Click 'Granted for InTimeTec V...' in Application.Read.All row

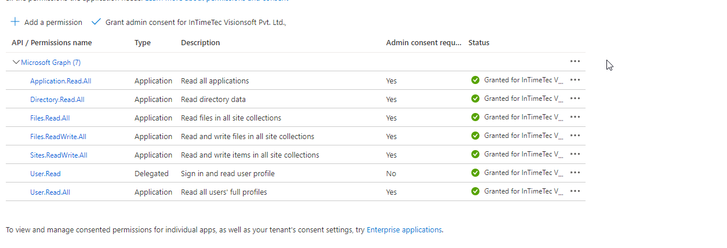(x=524, y=80)
